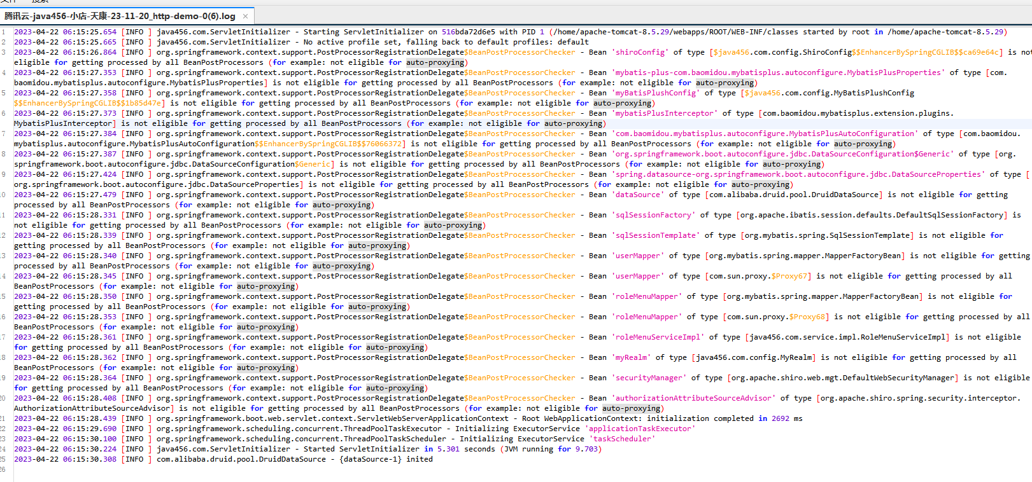Open the 文件 menu
Viewport: 1032px width, 482px height.
tap(9, 1)
